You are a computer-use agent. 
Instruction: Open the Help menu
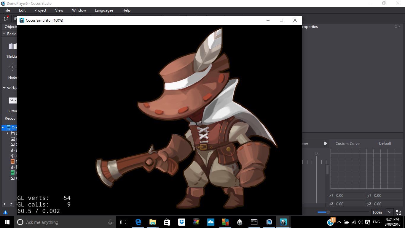point(126,10)
